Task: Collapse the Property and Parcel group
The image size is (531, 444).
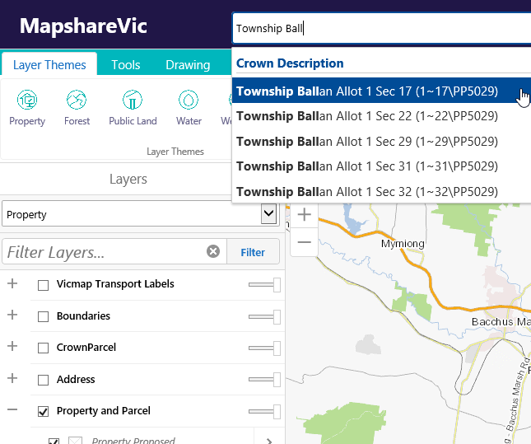Action: [12, 409]
